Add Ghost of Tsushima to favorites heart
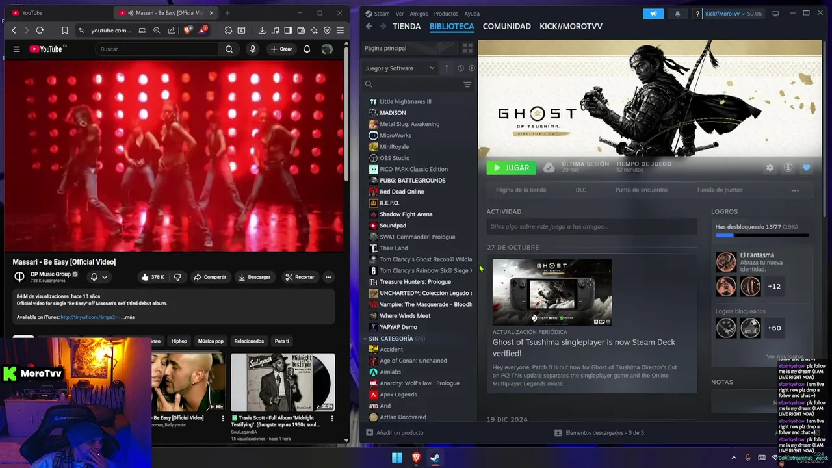 coord(807,168)
